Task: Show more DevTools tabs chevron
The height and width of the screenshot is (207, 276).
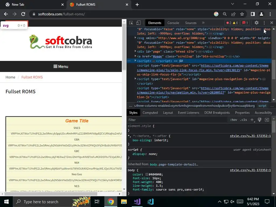Action: (x=203, y=23)
